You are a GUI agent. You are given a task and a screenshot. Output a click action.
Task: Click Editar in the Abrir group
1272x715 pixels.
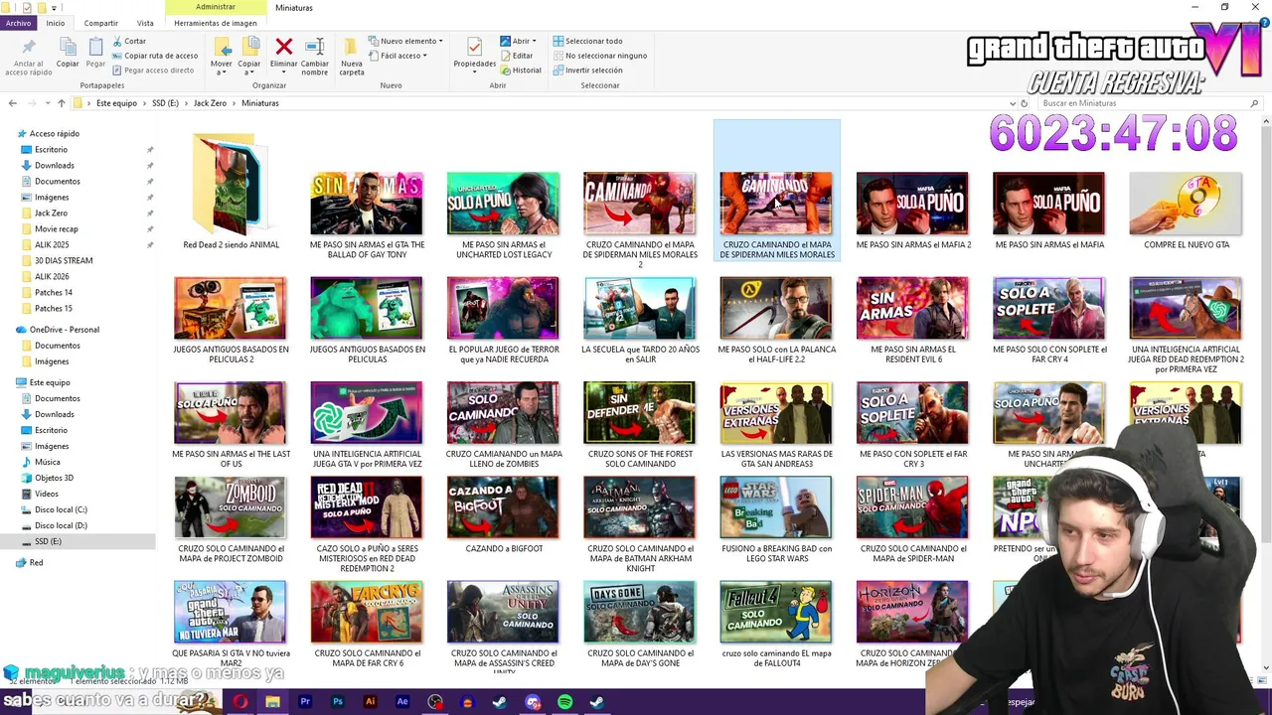pyautogui.click(x=517, y=56)
